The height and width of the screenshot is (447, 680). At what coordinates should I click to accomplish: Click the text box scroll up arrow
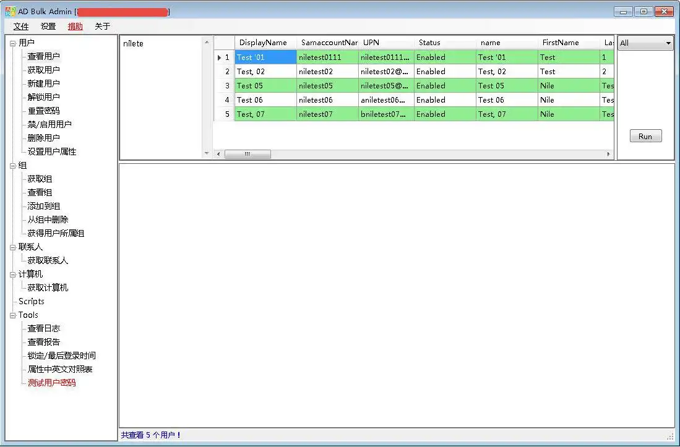coord(207,42)
